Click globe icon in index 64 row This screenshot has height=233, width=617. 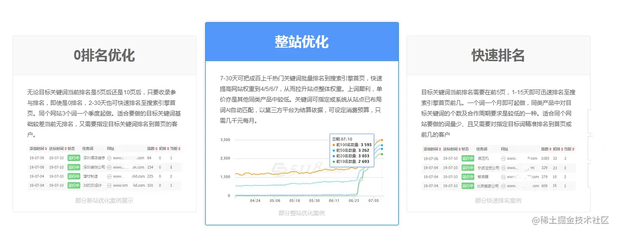coord(109,158)
